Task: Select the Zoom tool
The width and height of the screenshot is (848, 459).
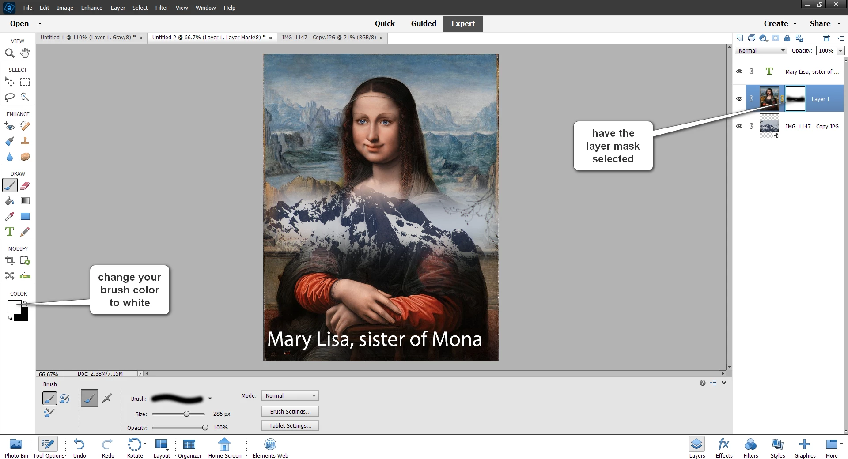Action: point(10,53)
